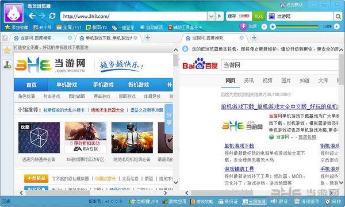Click the magnifier search button

coord(338,16)
